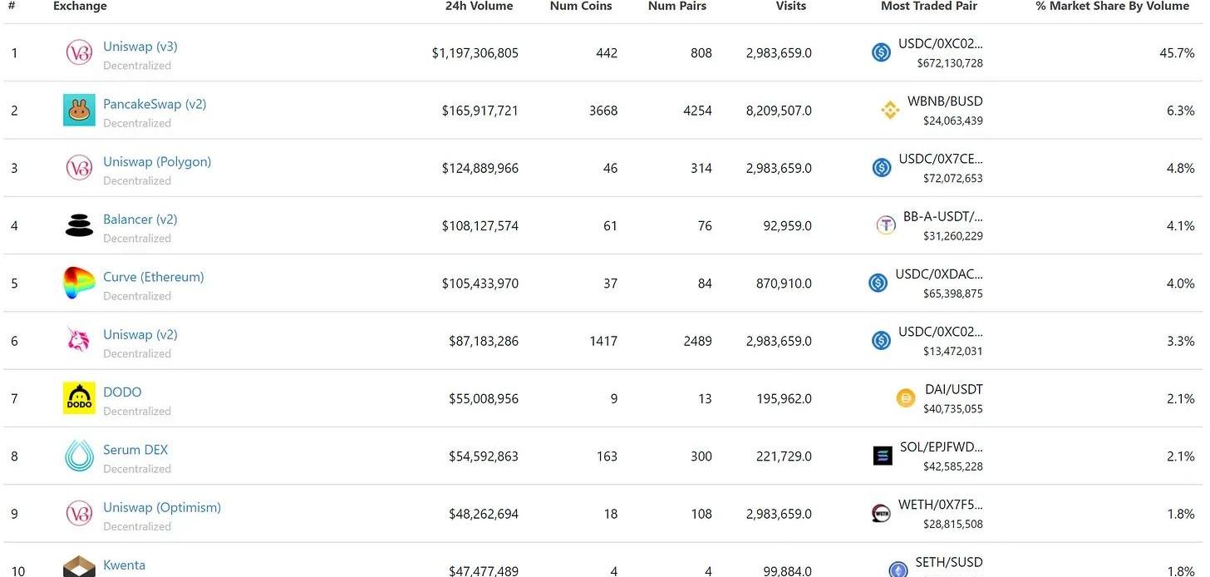This screenshot has height=577, width=1210.
Task: Click the PancakeSwap bunny logo icon
Action: click(79, 110)
